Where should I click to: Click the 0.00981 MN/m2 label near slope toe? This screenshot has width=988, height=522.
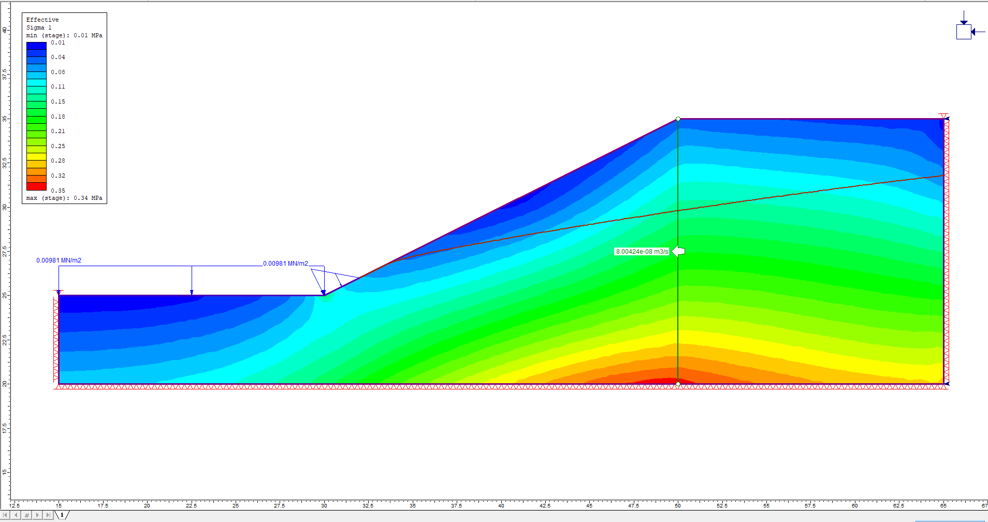point(285,264)
